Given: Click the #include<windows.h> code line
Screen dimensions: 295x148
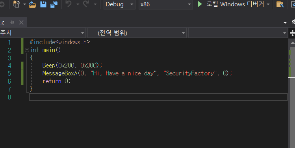Looking at the screenshot, I should pyautogui.click(x=60, y=42).
